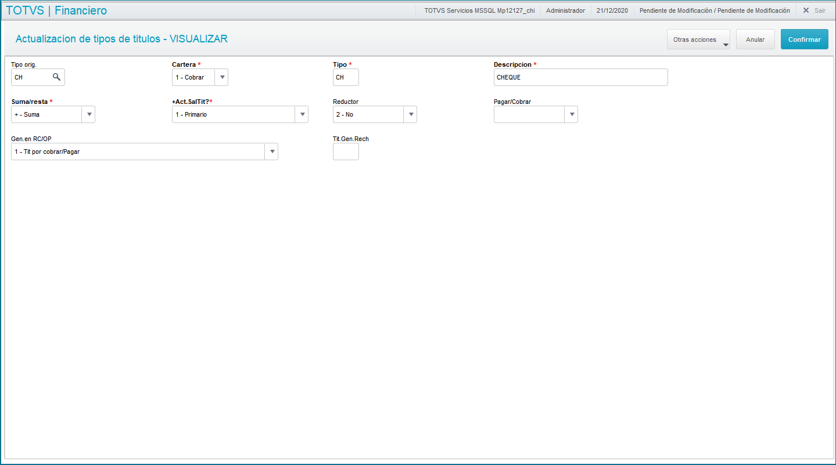Click the Tipo field containing CH
The height and width of the screenshot is (465, 836).
click(346, 77)
